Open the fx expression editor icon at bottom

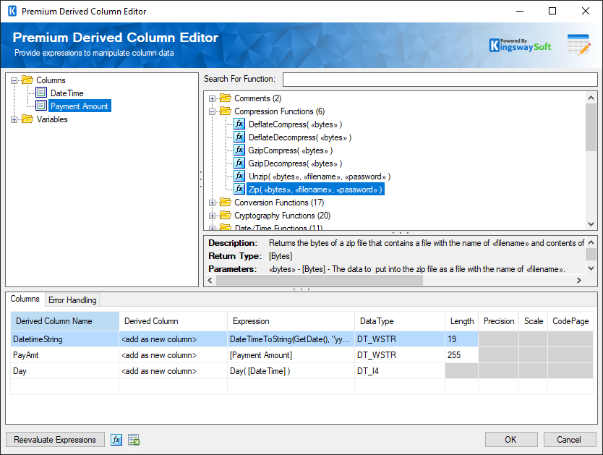pos(116,440)
